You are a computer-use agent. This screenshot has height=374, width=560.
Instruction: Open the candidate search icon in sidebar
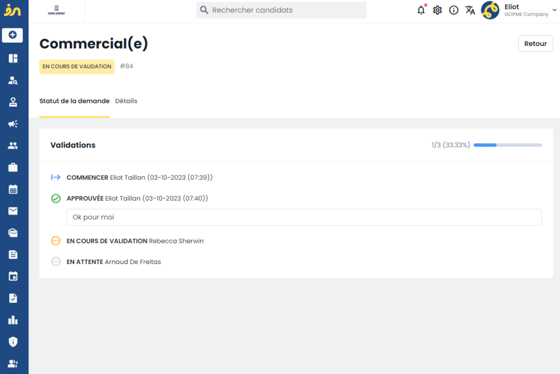click(x=13, y=80)
